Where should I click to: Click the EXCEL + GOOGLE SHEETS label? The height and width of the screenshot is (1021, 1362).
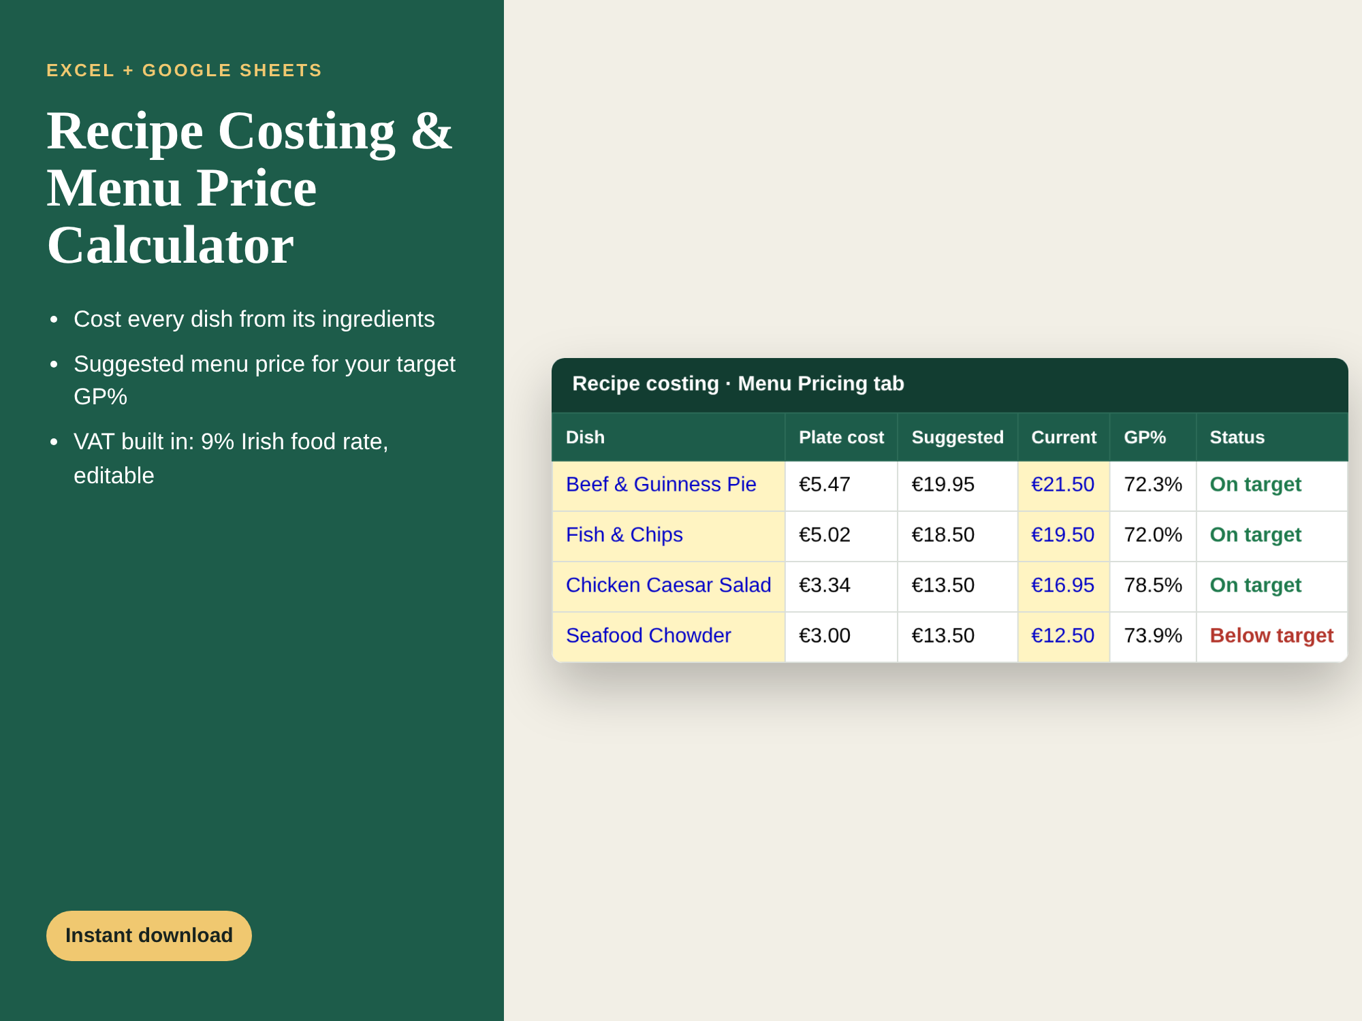pyautogui.click(x=184, y=70)
